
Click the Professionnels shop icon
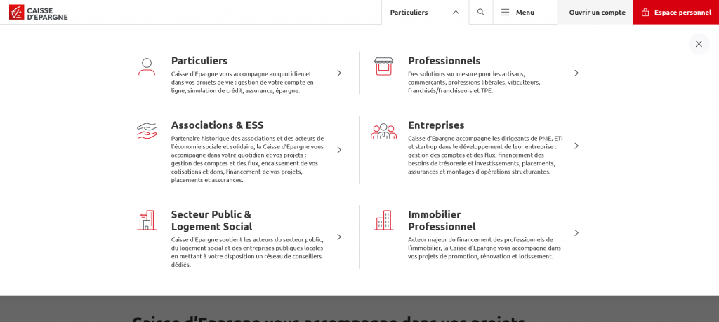(383, 66)
